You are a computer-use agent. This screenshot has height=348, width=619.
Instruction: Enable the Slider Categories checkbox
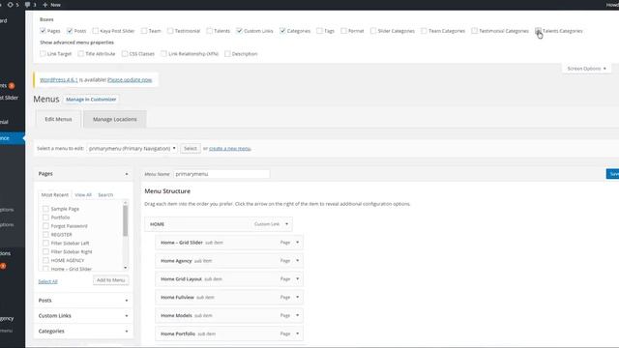point(373,31)
